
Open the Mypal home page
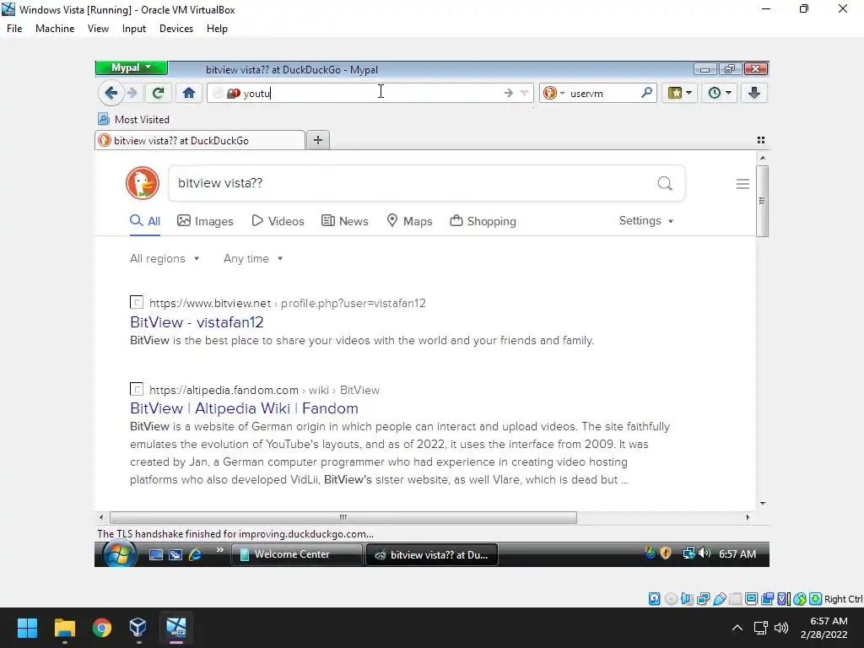point(189,93)
